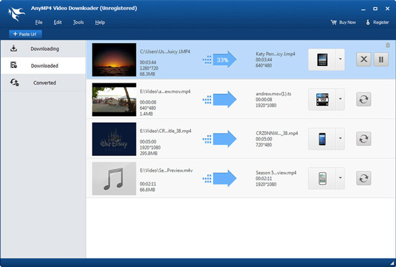Image resolution: width=396 pixels, height=267 pixels.
Task: Select the Android phone profile icon
Action: click(322, 139)
